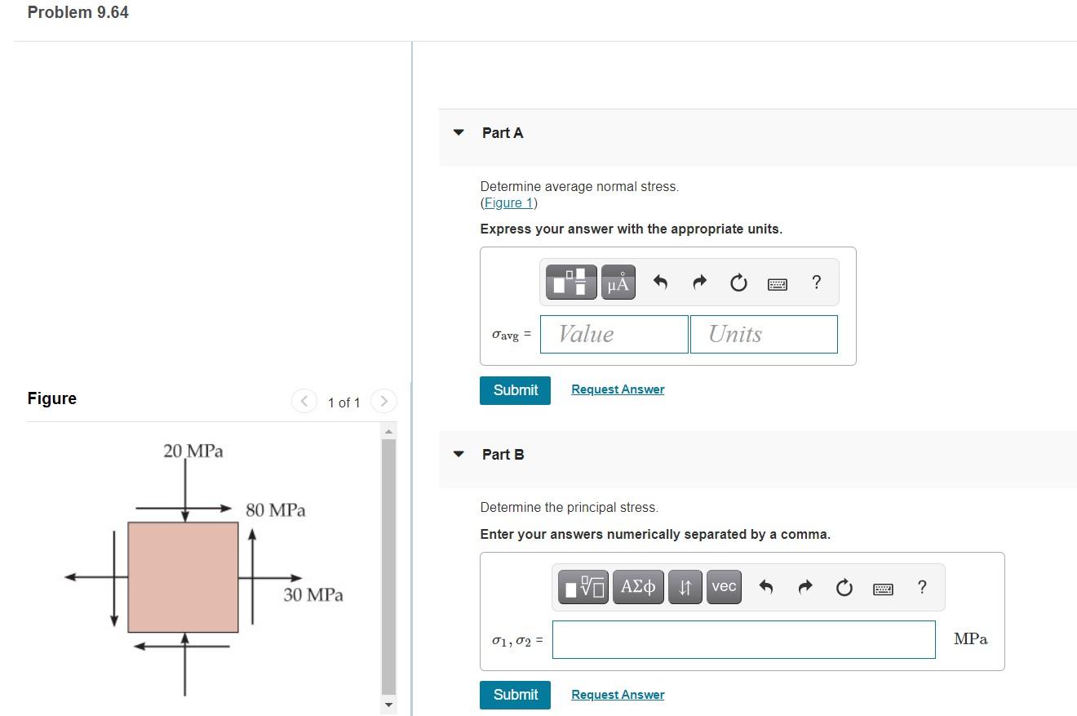1077x716 pixels.
Task: Click the Value input field
Action: pyautogui.click(x=614, y=334)
